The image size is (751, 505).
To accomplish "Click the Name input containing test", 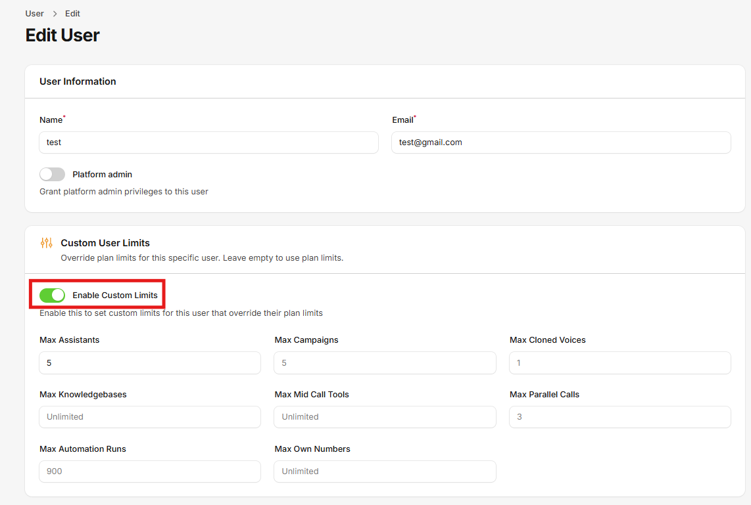I will 208,143.
